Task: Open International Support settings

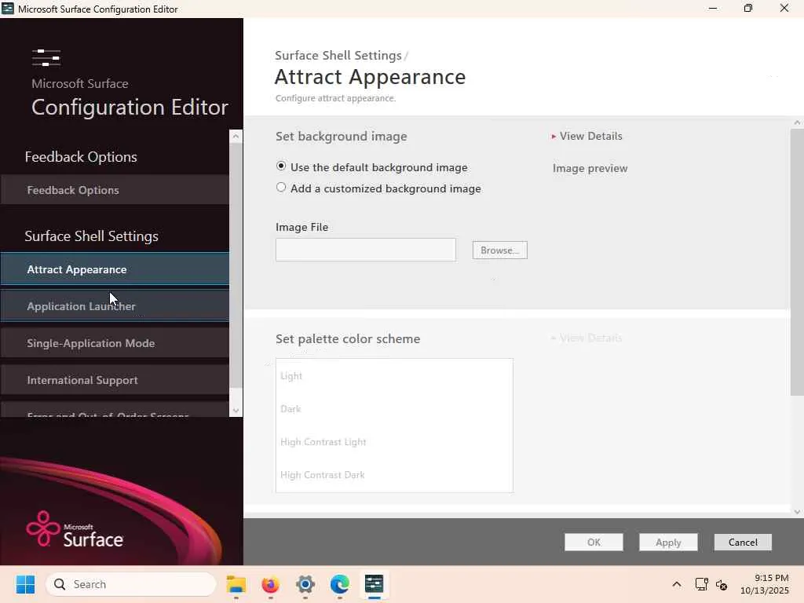Action: 115,380
